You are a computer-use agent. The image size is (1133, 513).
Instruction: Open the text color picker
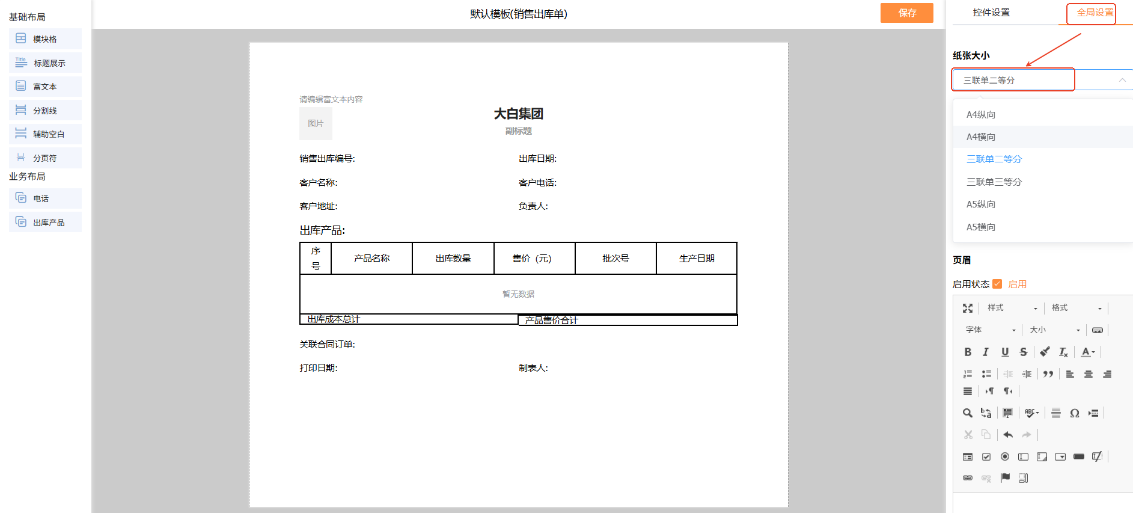[x=1087, y=352]
